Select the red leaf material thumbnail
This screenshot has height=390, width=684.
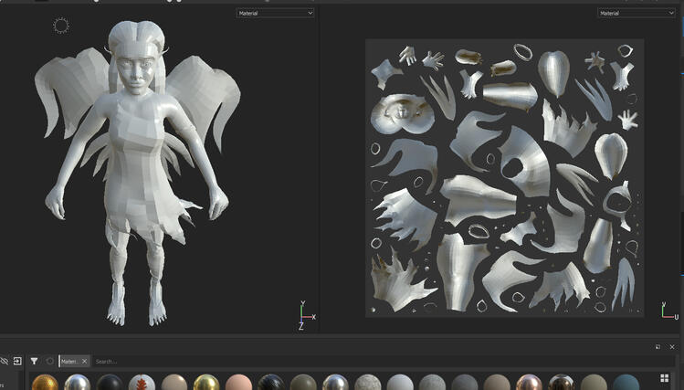pos(141,384)
